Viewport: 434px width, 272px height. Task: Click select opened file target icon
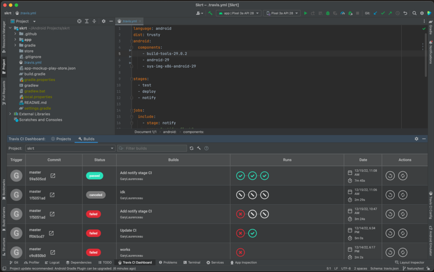[79, 21]
